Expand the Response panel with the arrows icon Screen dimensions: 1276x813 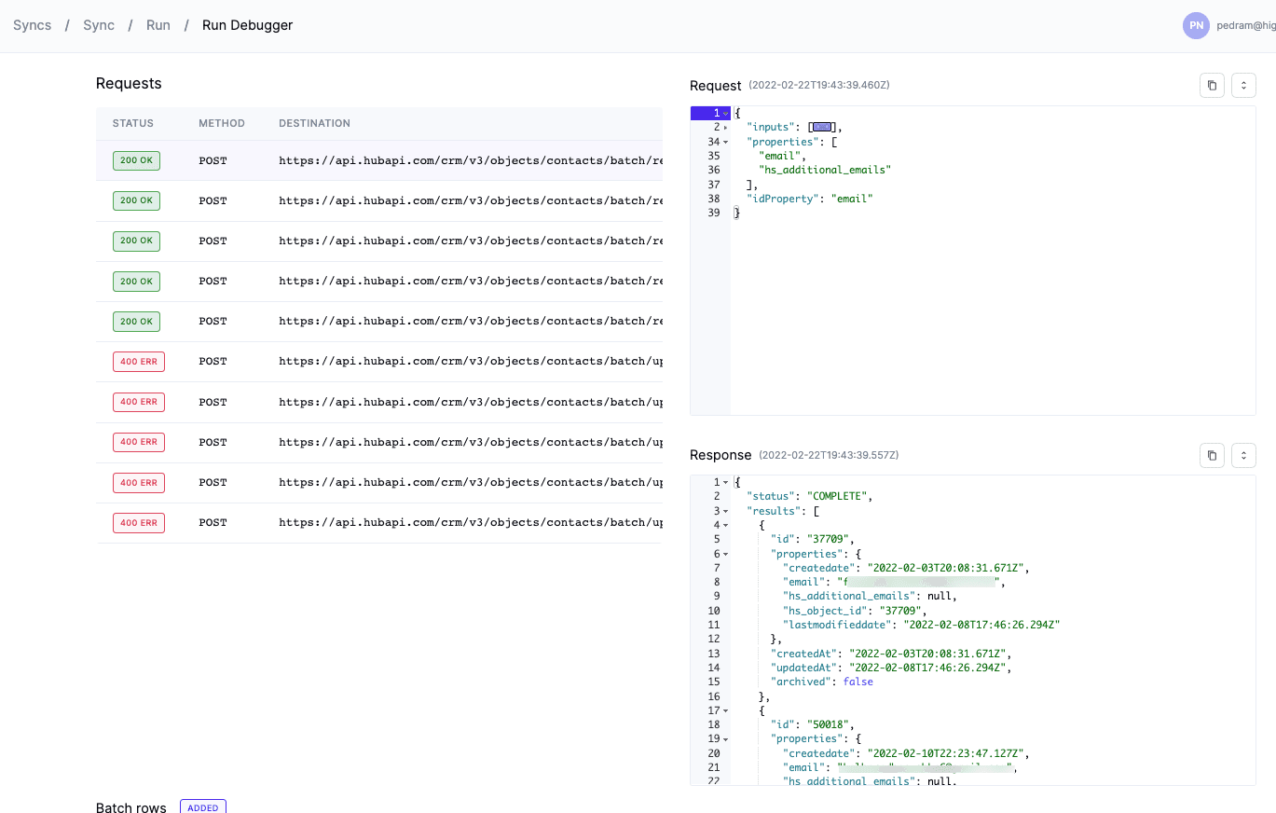click(x=1243, y=455)
